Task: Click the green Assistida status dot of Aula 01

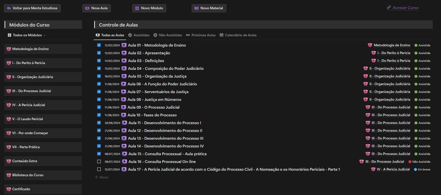Action: tap(416, 45)
